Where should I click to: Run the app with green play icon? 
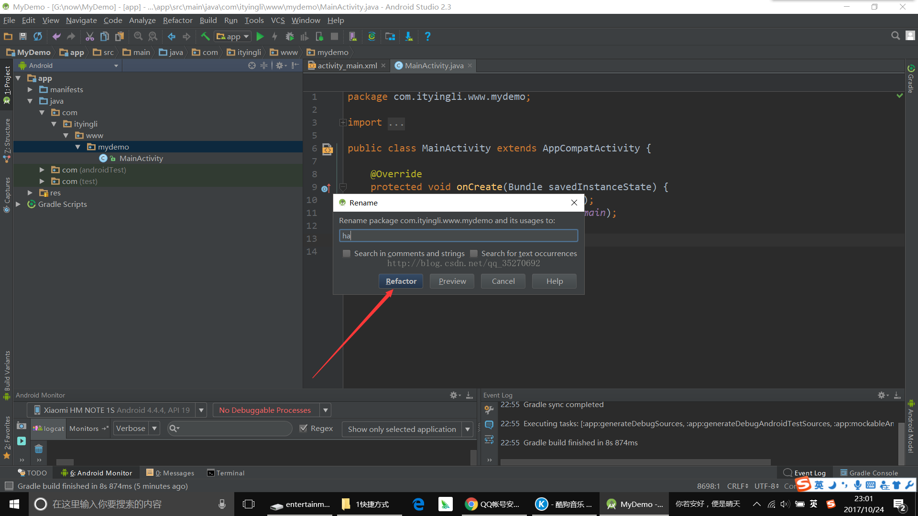pos(260,36)
